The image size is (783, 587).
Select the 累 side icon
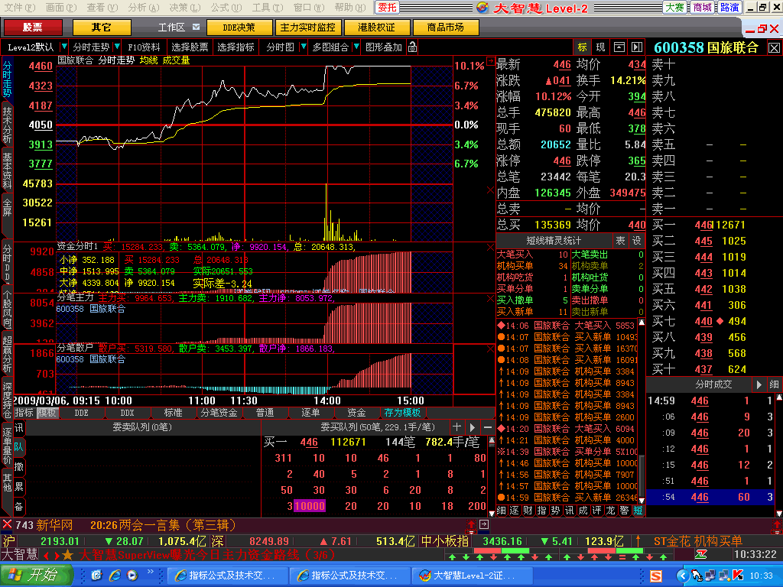tap(19, 487)
